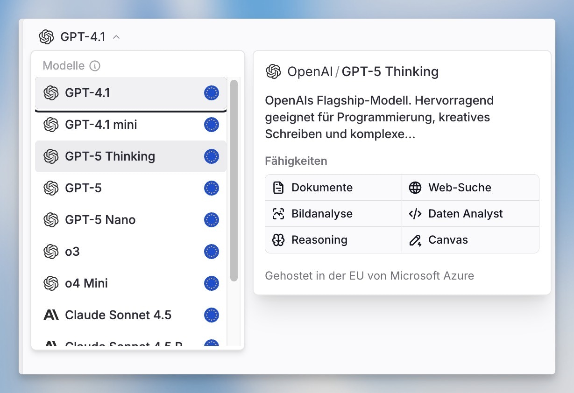
Task: Click the Daten Analyst capability label
Action: tap(466, 214)
